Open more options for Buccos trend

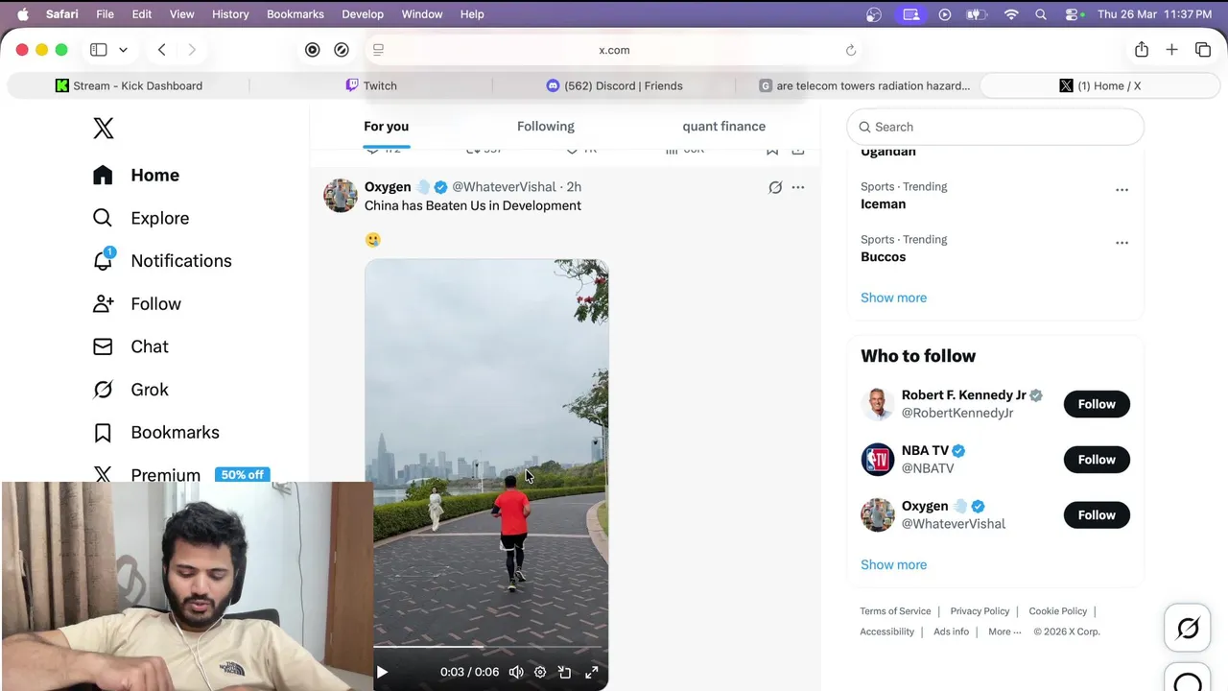1122,243
